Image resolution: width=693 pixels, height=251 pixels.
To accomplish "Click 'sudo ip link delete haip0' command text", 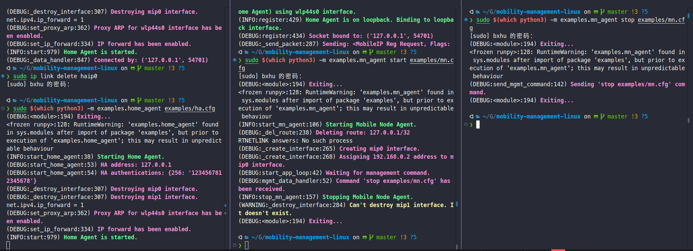I will 55,76.
